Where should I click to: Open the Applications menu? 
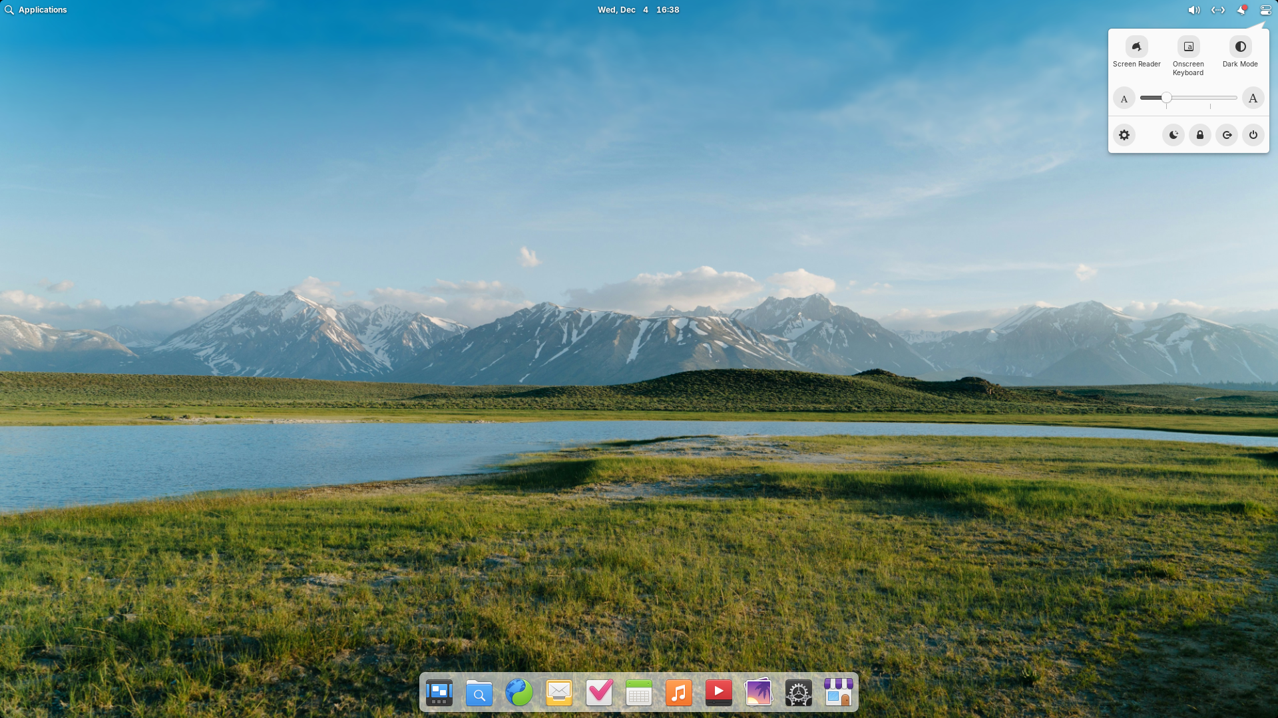[36, 10]
